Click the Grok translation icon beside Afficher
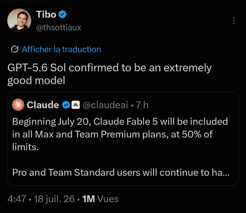 pos(15,49)
